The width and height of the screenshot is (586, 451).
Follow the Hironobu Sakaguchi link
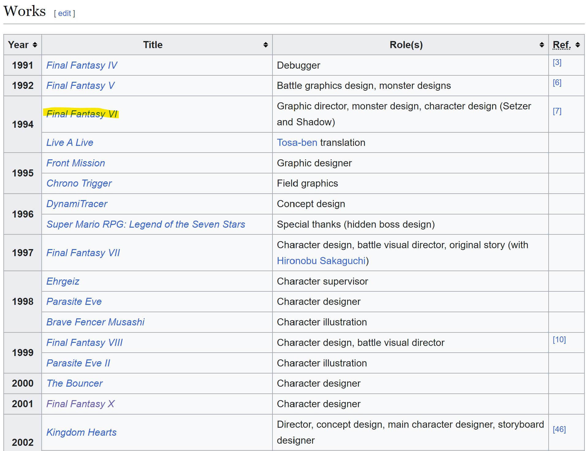click(321, 261)
